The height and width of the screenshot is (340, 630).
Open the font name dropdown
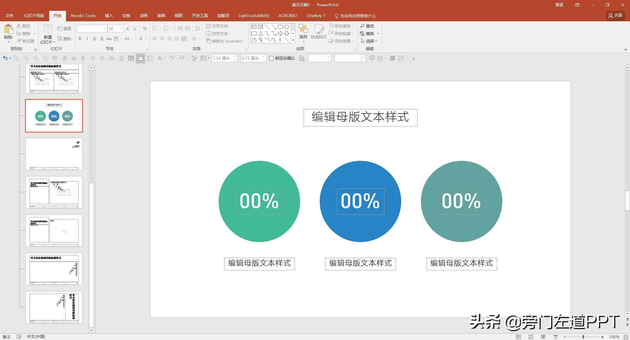(105, 29)
